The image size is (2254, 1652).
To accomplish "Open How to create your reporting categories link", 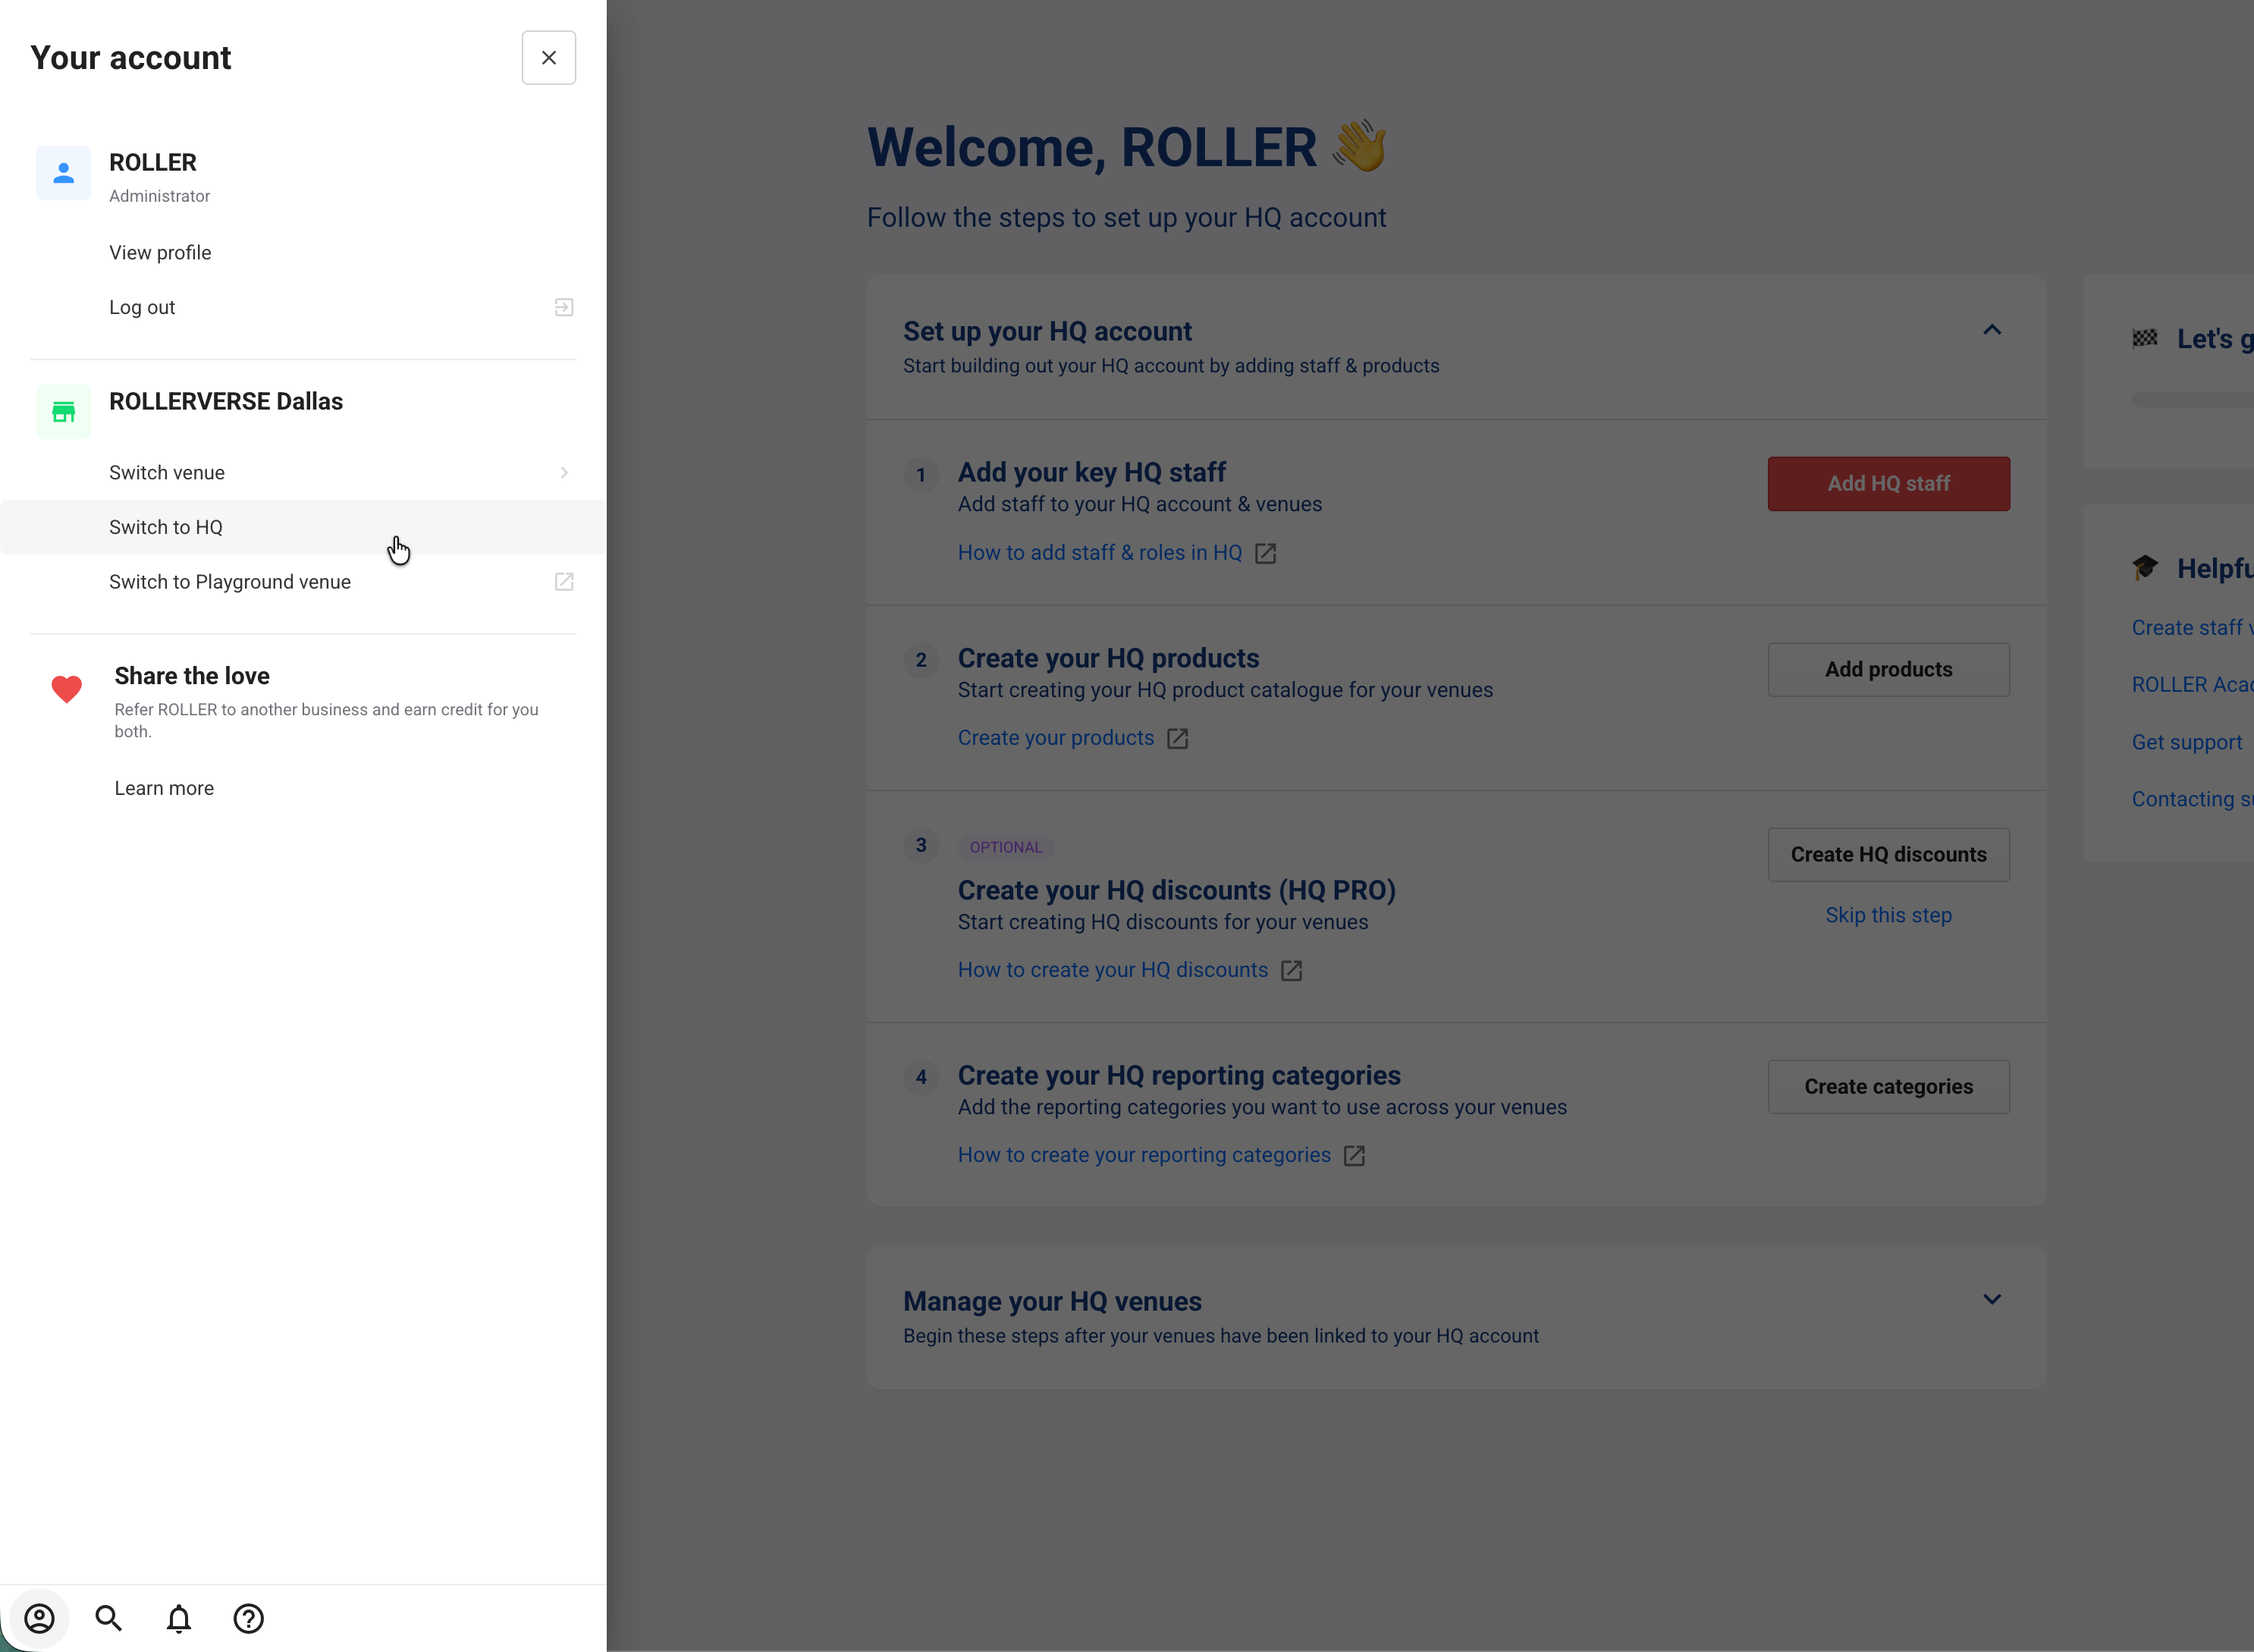I will tap(1144, 1155).
